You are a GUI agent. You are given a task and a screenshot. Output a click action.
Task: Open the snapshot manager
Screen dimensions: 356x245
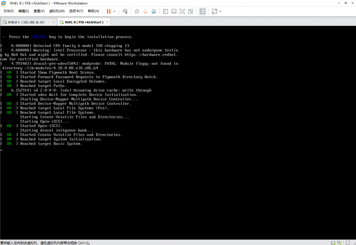click(154, 11)
